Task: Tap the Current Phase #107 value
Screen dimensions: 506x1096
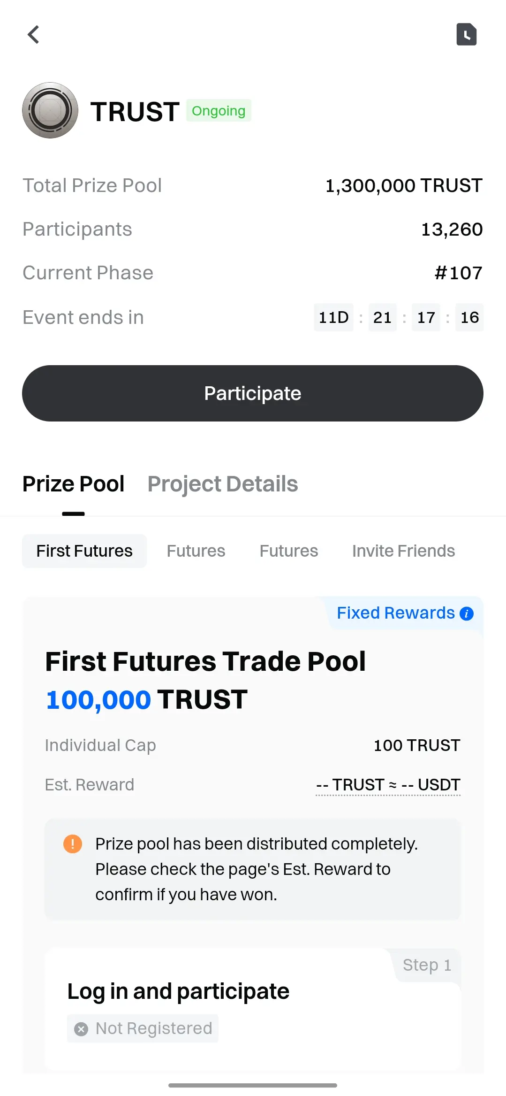Action: pyautogui.click(x=459, y=273)
